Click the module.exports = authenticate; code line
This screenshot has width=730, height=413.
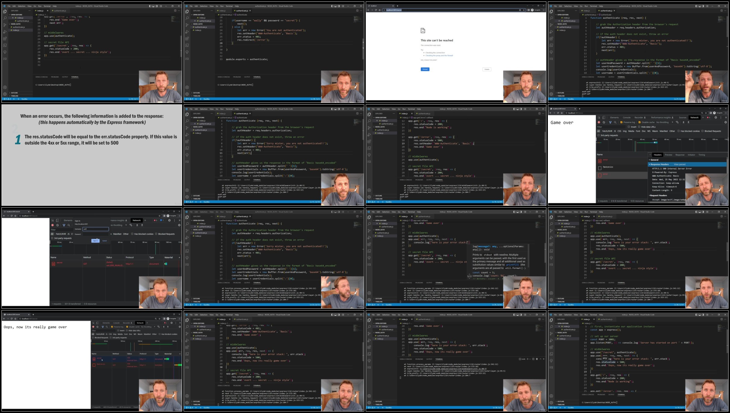tap(247, 59)
